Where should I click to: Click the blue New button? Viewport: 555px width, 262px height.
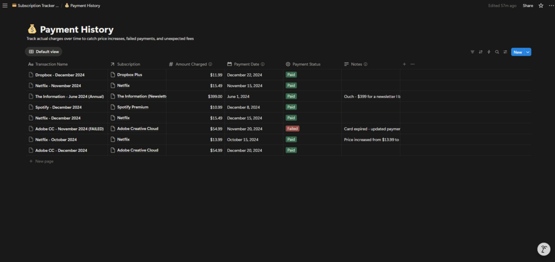517,52
